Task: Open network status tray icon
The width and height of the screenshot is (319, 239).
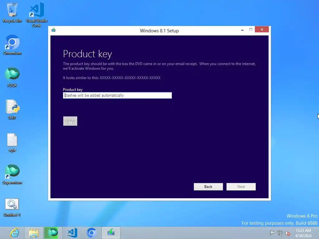Action: [280, 233]
